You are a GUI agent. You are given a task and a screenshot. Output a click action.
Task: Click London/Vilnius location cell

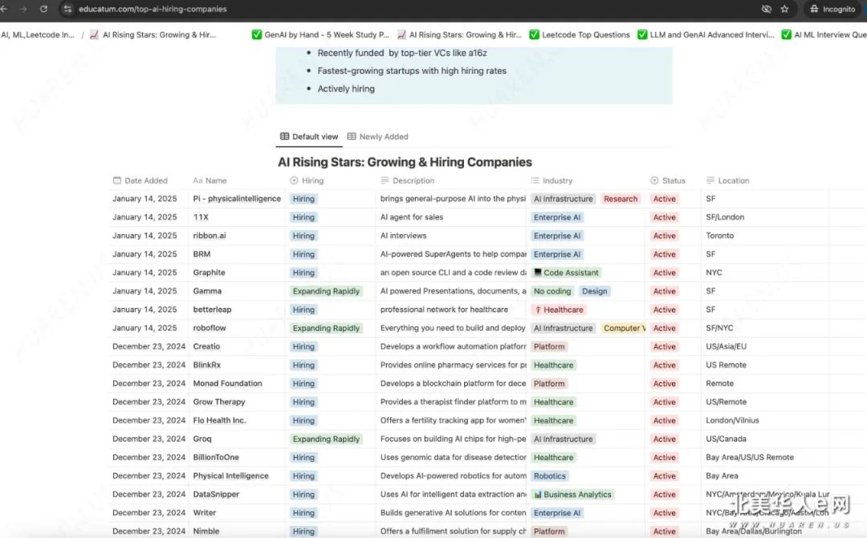tap(732, 420)
